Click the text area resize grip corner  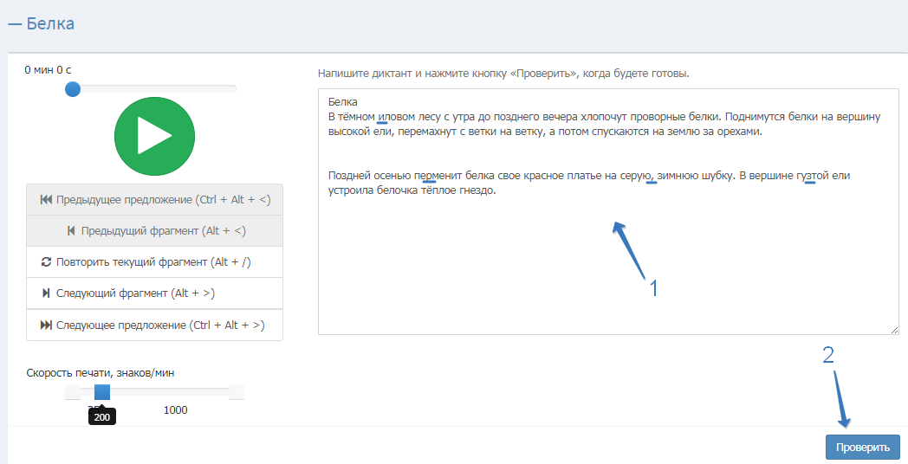tap(893, 329)
